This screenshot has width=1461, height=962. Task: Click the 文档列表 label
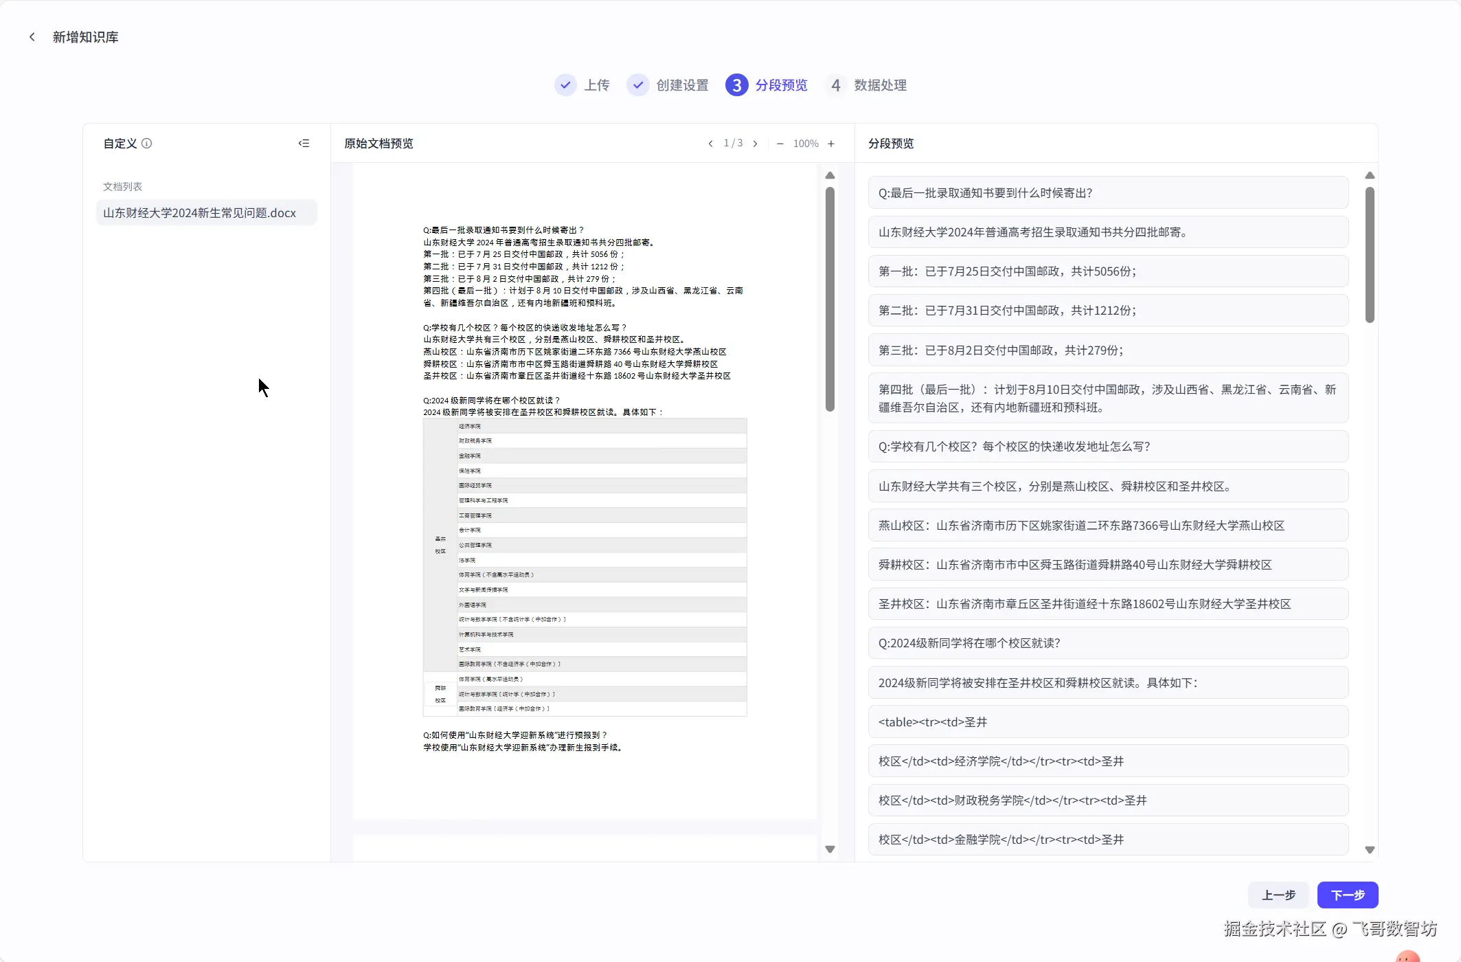tap(122, 187)
